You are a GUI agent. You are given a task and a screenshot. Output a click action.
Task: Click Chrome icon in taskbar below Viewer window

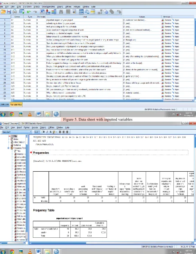click(x=12, y=252)
